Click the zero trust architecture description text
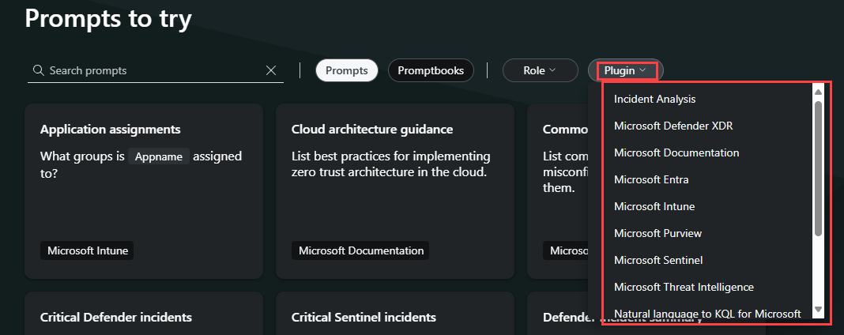 pyautogui.click(x=390, y=164)
